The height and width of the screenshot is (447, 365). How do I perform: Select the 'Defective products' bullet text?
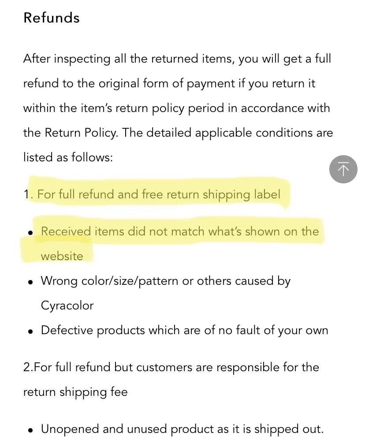pyautogui.click(x=185, y=330)
